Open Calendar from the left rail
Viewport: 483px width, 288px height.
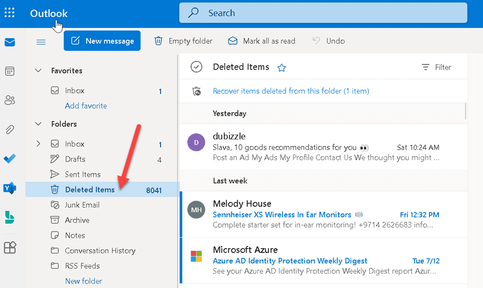click(x=10, y=71)
